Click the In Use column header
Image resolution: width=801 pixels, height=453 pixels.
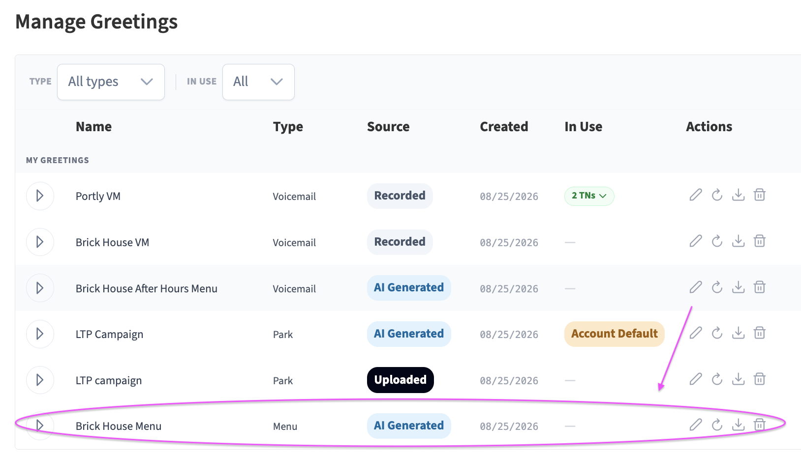tap(584, 127)
